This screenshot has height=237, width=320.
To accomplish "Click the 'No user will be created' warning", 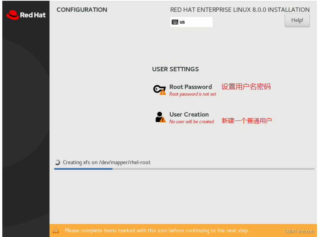I will [x=192, y=122].
